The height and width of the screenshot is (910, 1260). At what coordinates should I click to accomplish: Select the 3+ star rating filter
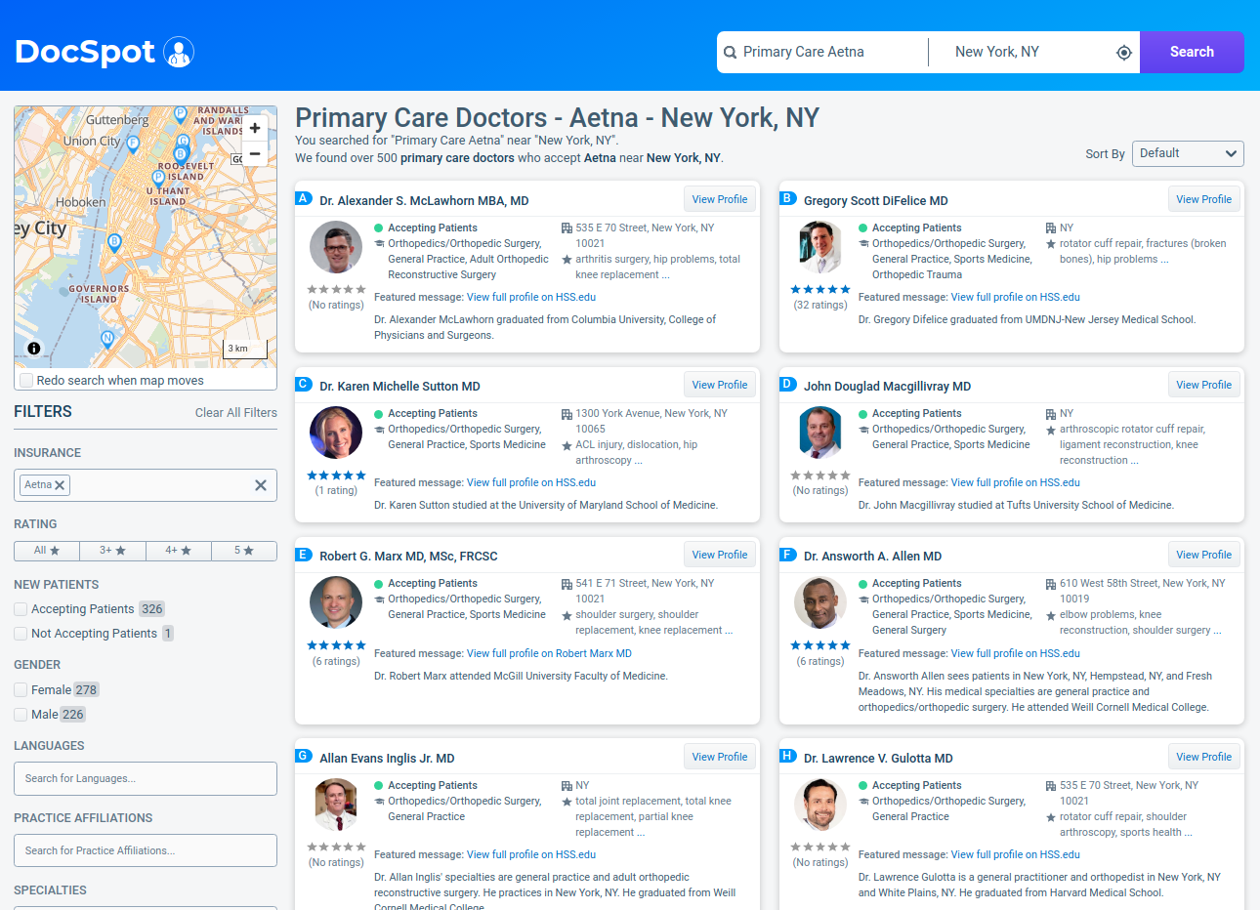tap(112, 551)
